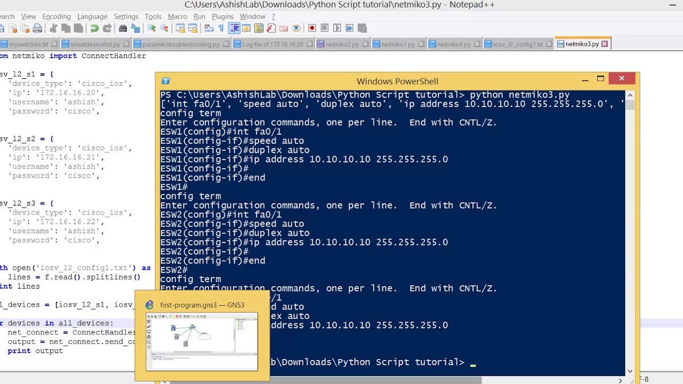Screen dimensions: 683x384
Task: Toggle the indent guide button
Action: 234,28
